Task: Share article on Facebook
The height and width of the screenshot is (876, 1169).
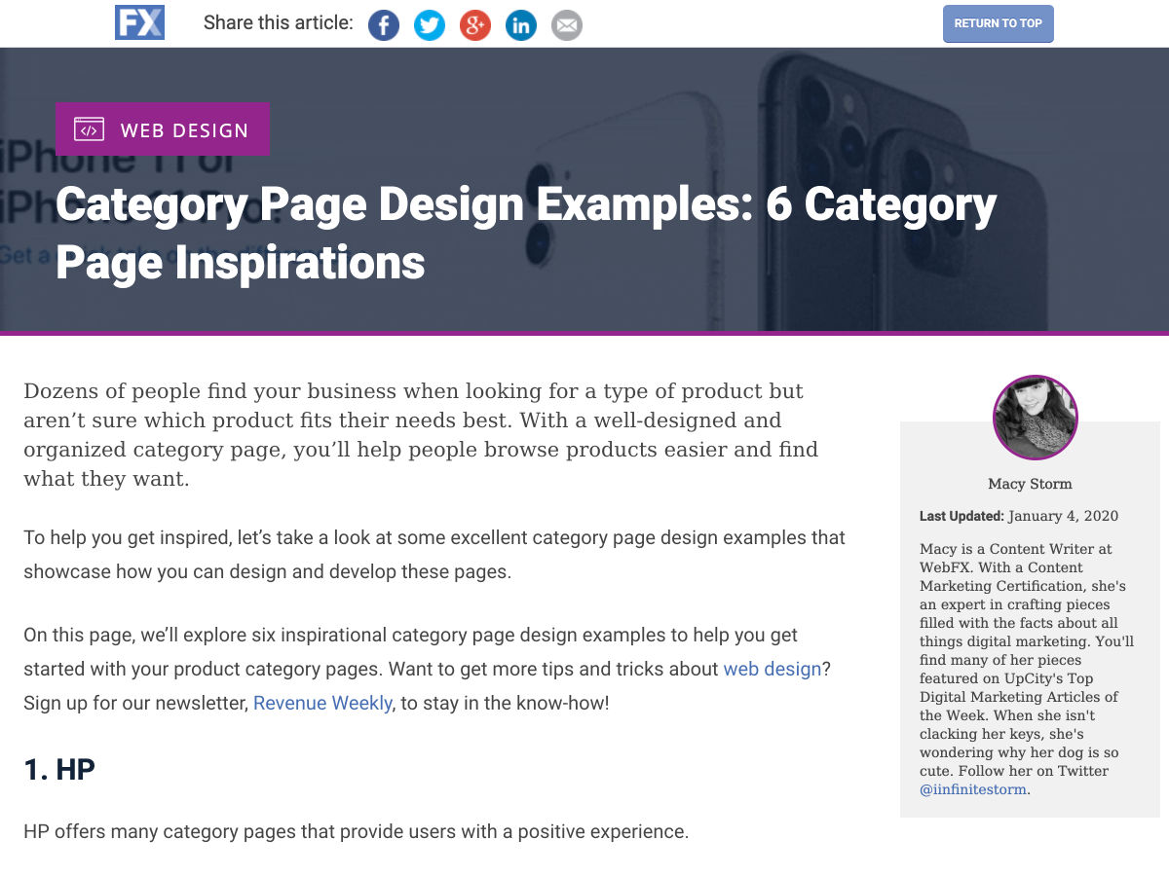Action: coord(384,25)
